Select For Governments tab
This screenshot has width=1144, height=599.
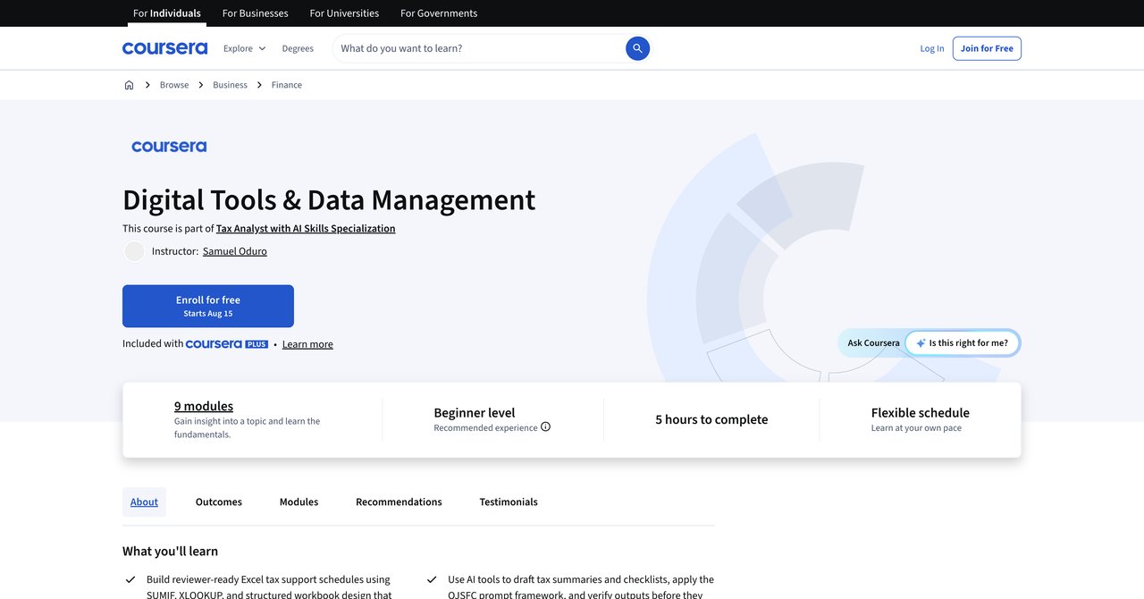pos(439,13)
